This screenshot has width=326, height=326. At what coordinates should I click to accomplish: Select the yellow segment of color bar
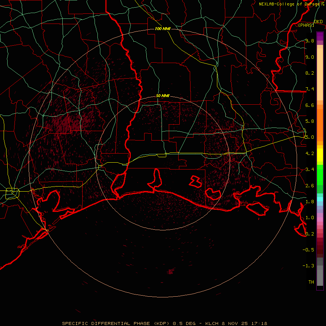pos(320,155)
